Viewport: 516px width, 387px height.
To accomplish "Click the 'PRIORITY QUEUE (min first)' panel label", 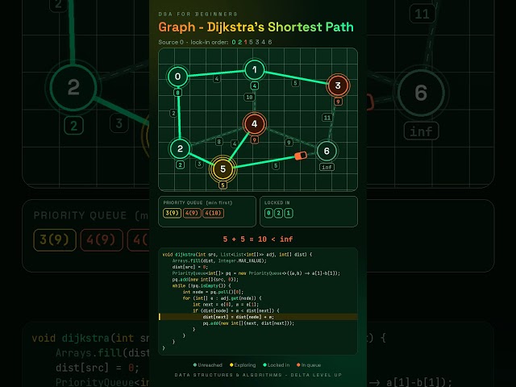I will point(198,202).
